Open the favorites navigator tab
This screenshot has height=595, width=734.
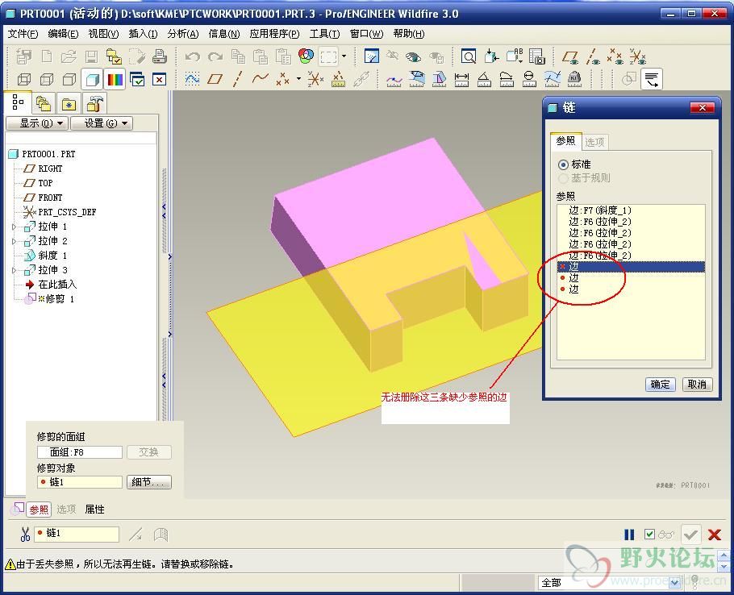click(x=69, y=103)
